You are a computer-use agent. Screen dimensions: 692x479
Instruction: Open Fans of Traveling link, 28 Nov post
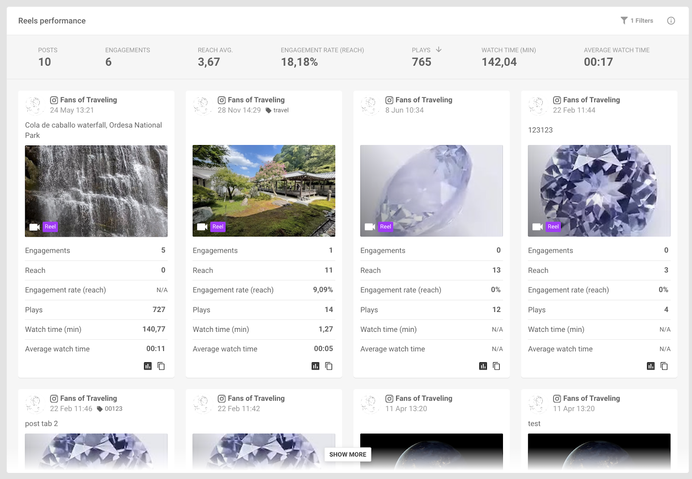[x=256, y=100]
